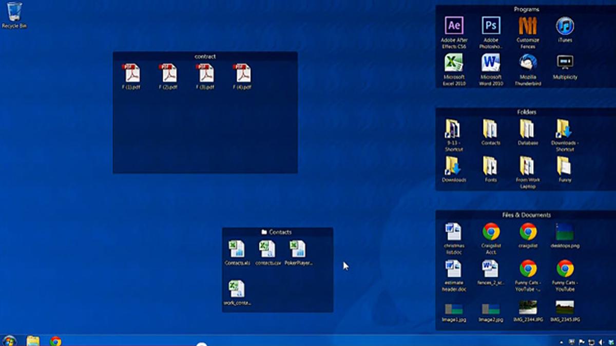The height and width of the screenshot is (346, 616).
Task: Click the contacts.csv file
Action: [x=268, y=250]
